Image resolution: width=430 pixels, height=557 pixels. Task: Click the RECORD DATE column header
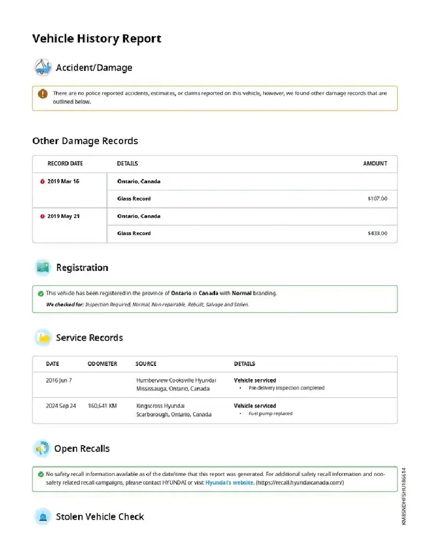pyautogui.click(x=65, y=163)
